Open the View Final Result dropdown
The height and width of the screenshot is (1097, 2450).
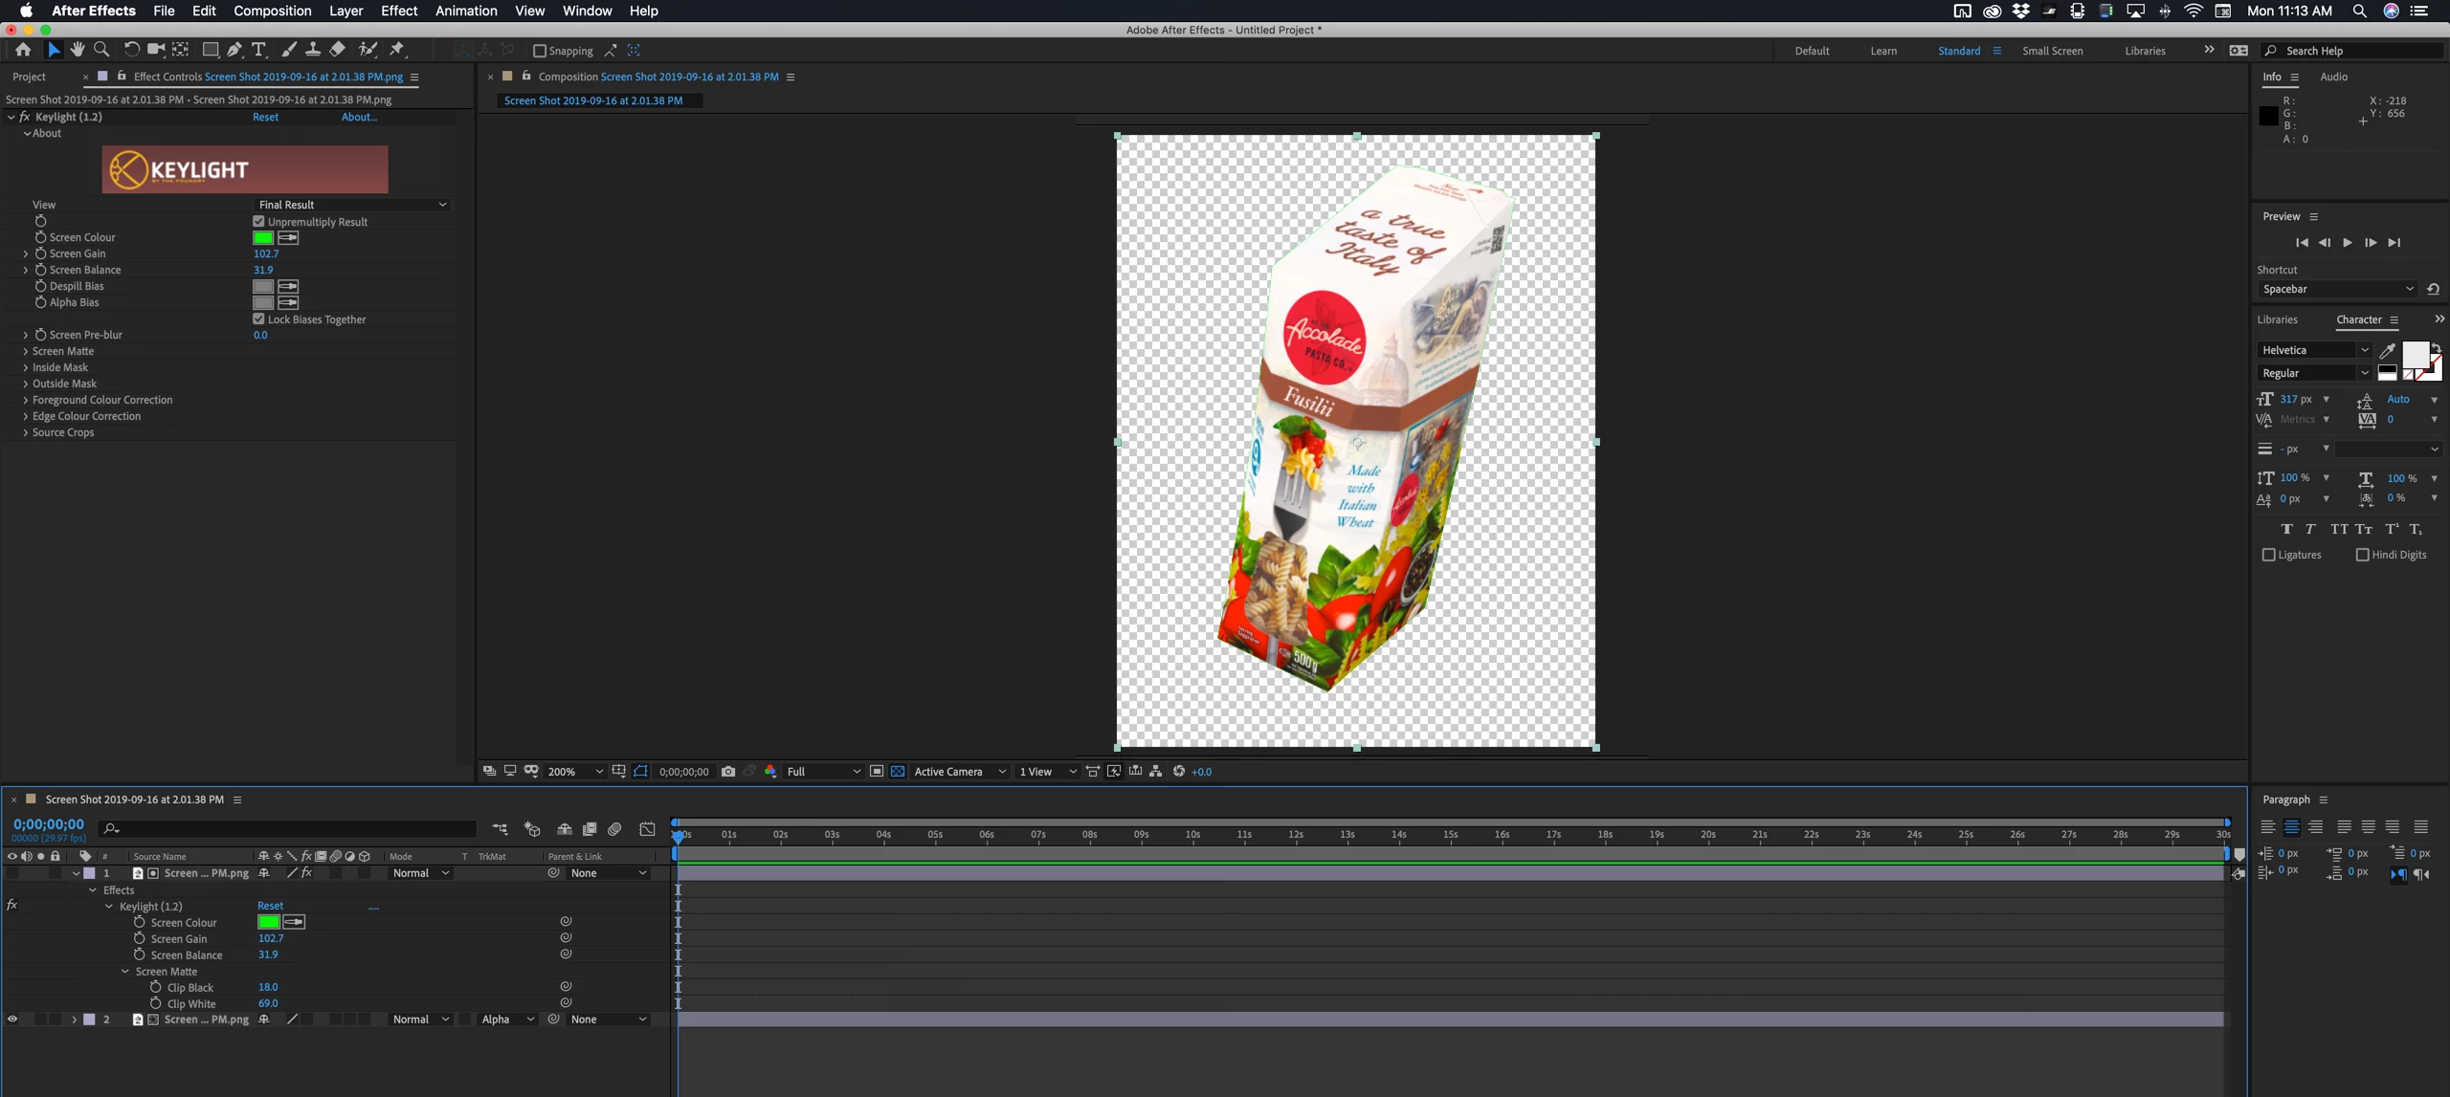coord(351,205)
